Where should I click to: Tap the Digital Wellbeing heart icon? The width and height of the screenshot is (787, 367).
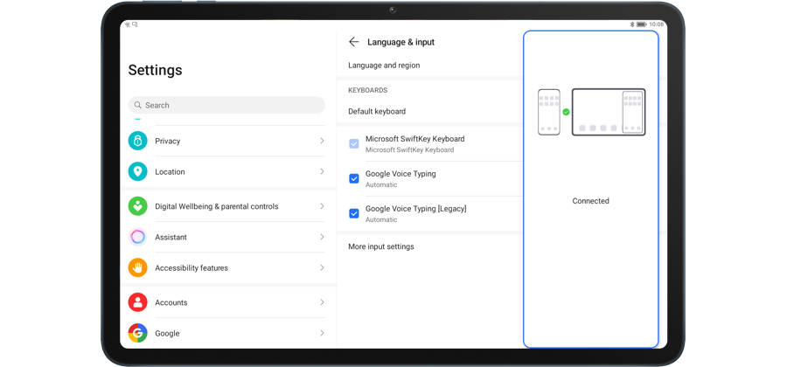tap(137, 206)
